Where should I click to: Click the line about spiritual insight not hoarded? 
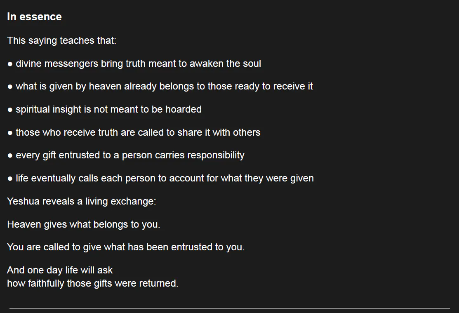click(108, 109)
